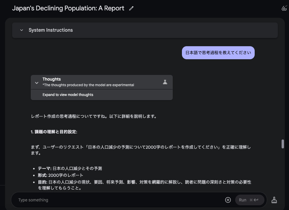The image size is (289, 210).
Task: Click the title 'Japan's Declining Population: A Report'
Action: tap(68, 8)
